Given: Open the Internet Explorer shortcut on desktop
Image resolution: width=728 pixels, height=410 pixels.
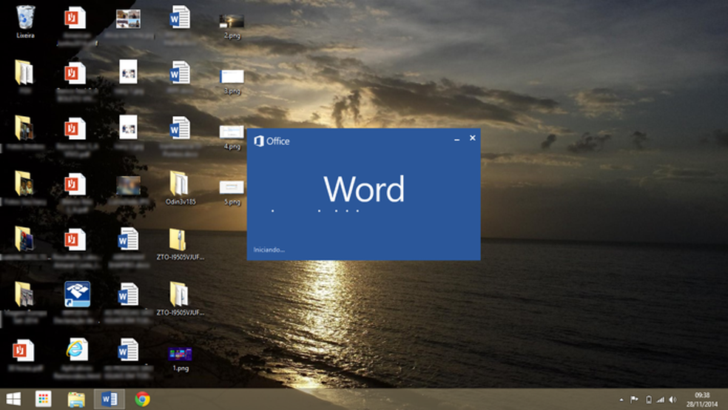Looking at the screenshot, I should click(76, 349).
